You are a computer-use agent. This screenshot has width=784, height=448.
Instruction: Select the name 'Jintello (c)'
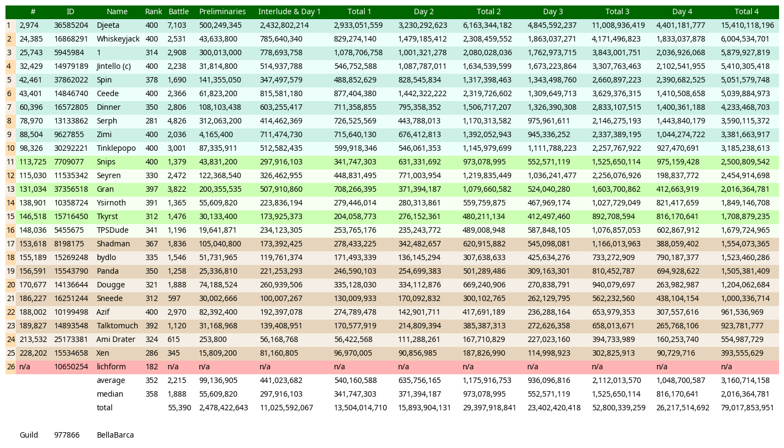click(114, 66)
